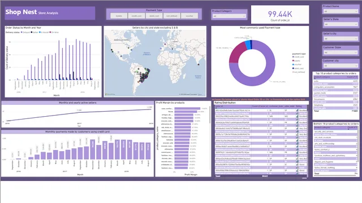Click the boleto legend item in donut chart

(x=296, y=60)
